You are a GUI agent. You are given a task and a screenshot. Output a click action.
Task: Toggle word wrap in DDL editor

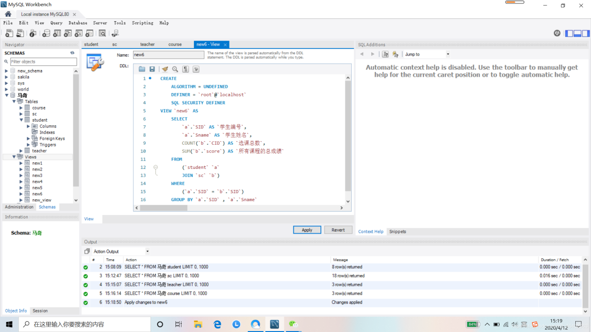(x=196, y=69)
